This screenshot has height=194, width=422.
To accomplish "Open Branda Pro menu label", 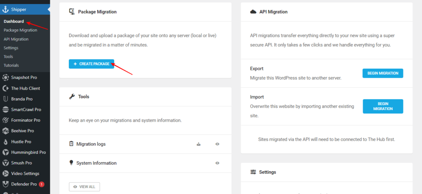I will click(x=22, y=99).
